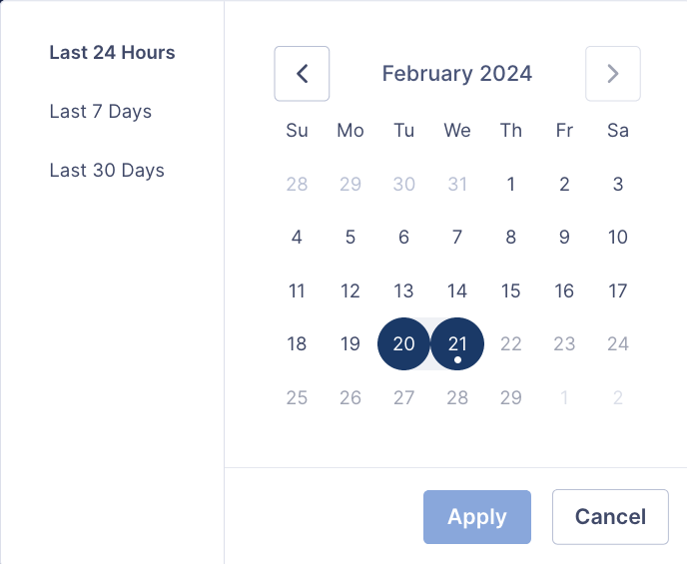
Task: Select the Last 24 Hours preset
Action: coord(112,53)
